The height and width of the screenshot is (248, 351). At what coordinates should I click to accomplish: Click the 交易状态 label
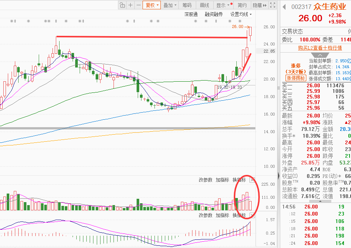(292, 31)
